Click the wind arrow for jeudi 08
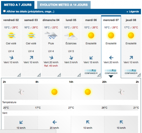The width and height of the screenshot is (142, 133). [131, 58]
